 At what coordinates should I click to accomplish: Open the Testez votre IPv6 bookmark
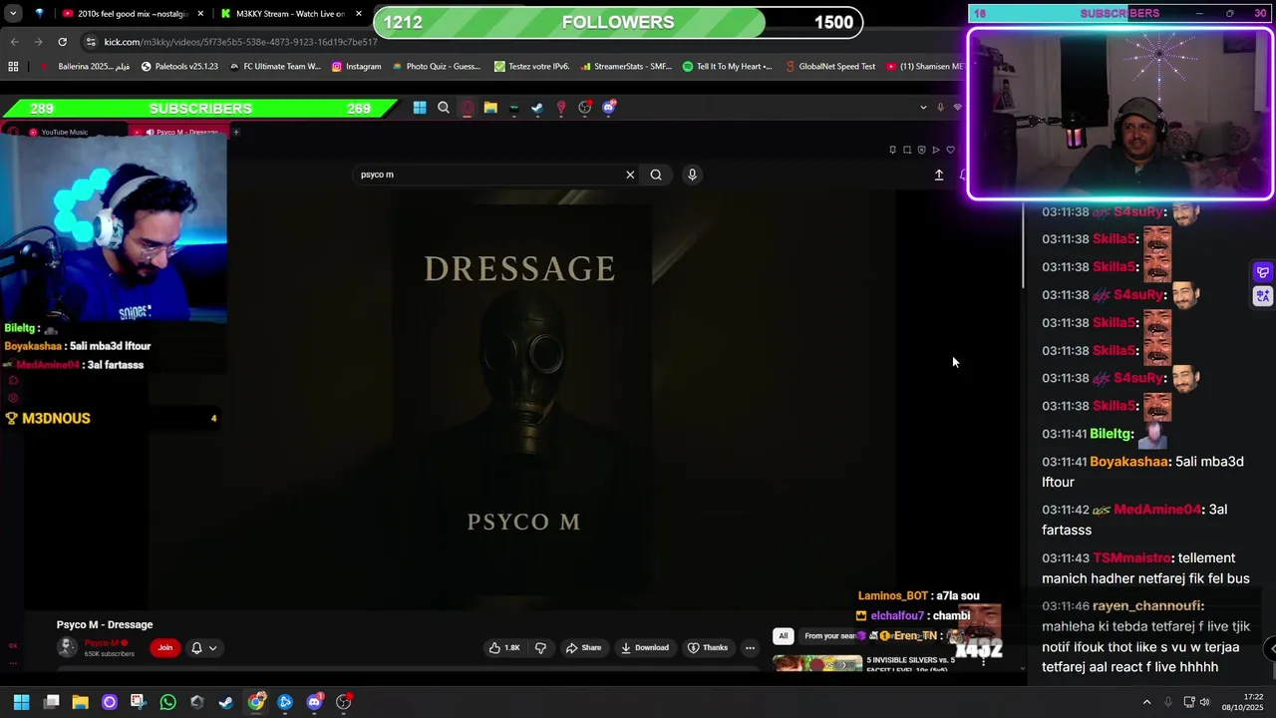pyautogui.click(x=531, y=67)
